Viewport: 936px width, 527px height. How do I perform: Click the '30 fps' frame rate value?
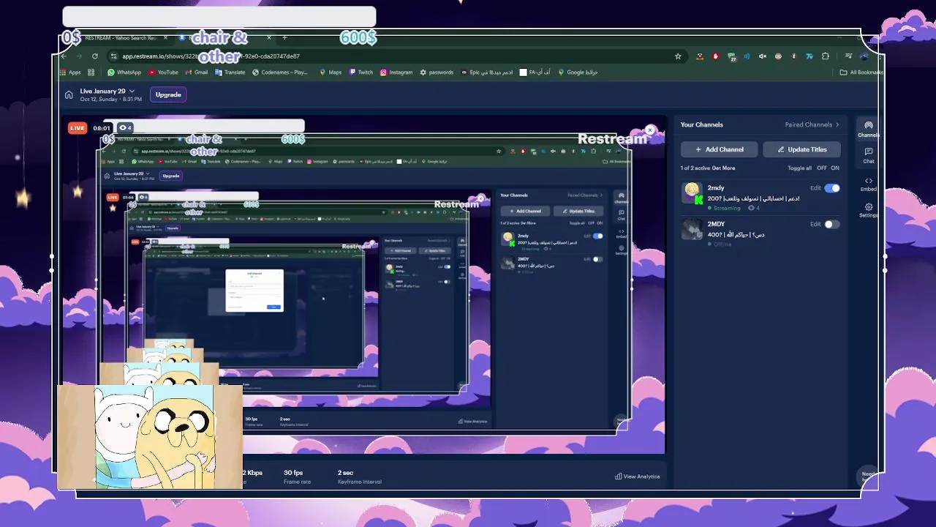[293, 473]
